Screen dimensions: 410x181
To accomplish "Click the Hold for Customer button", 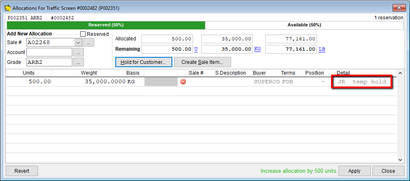I will (x=143, y=62).
